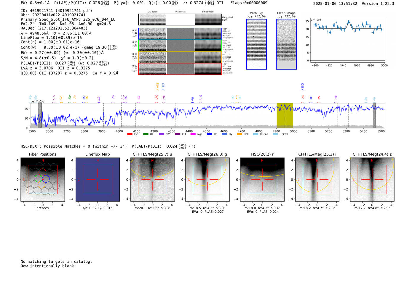Click the orange HeII legend swatch
This screenshot has height=282, width=415.
point(240,134)
